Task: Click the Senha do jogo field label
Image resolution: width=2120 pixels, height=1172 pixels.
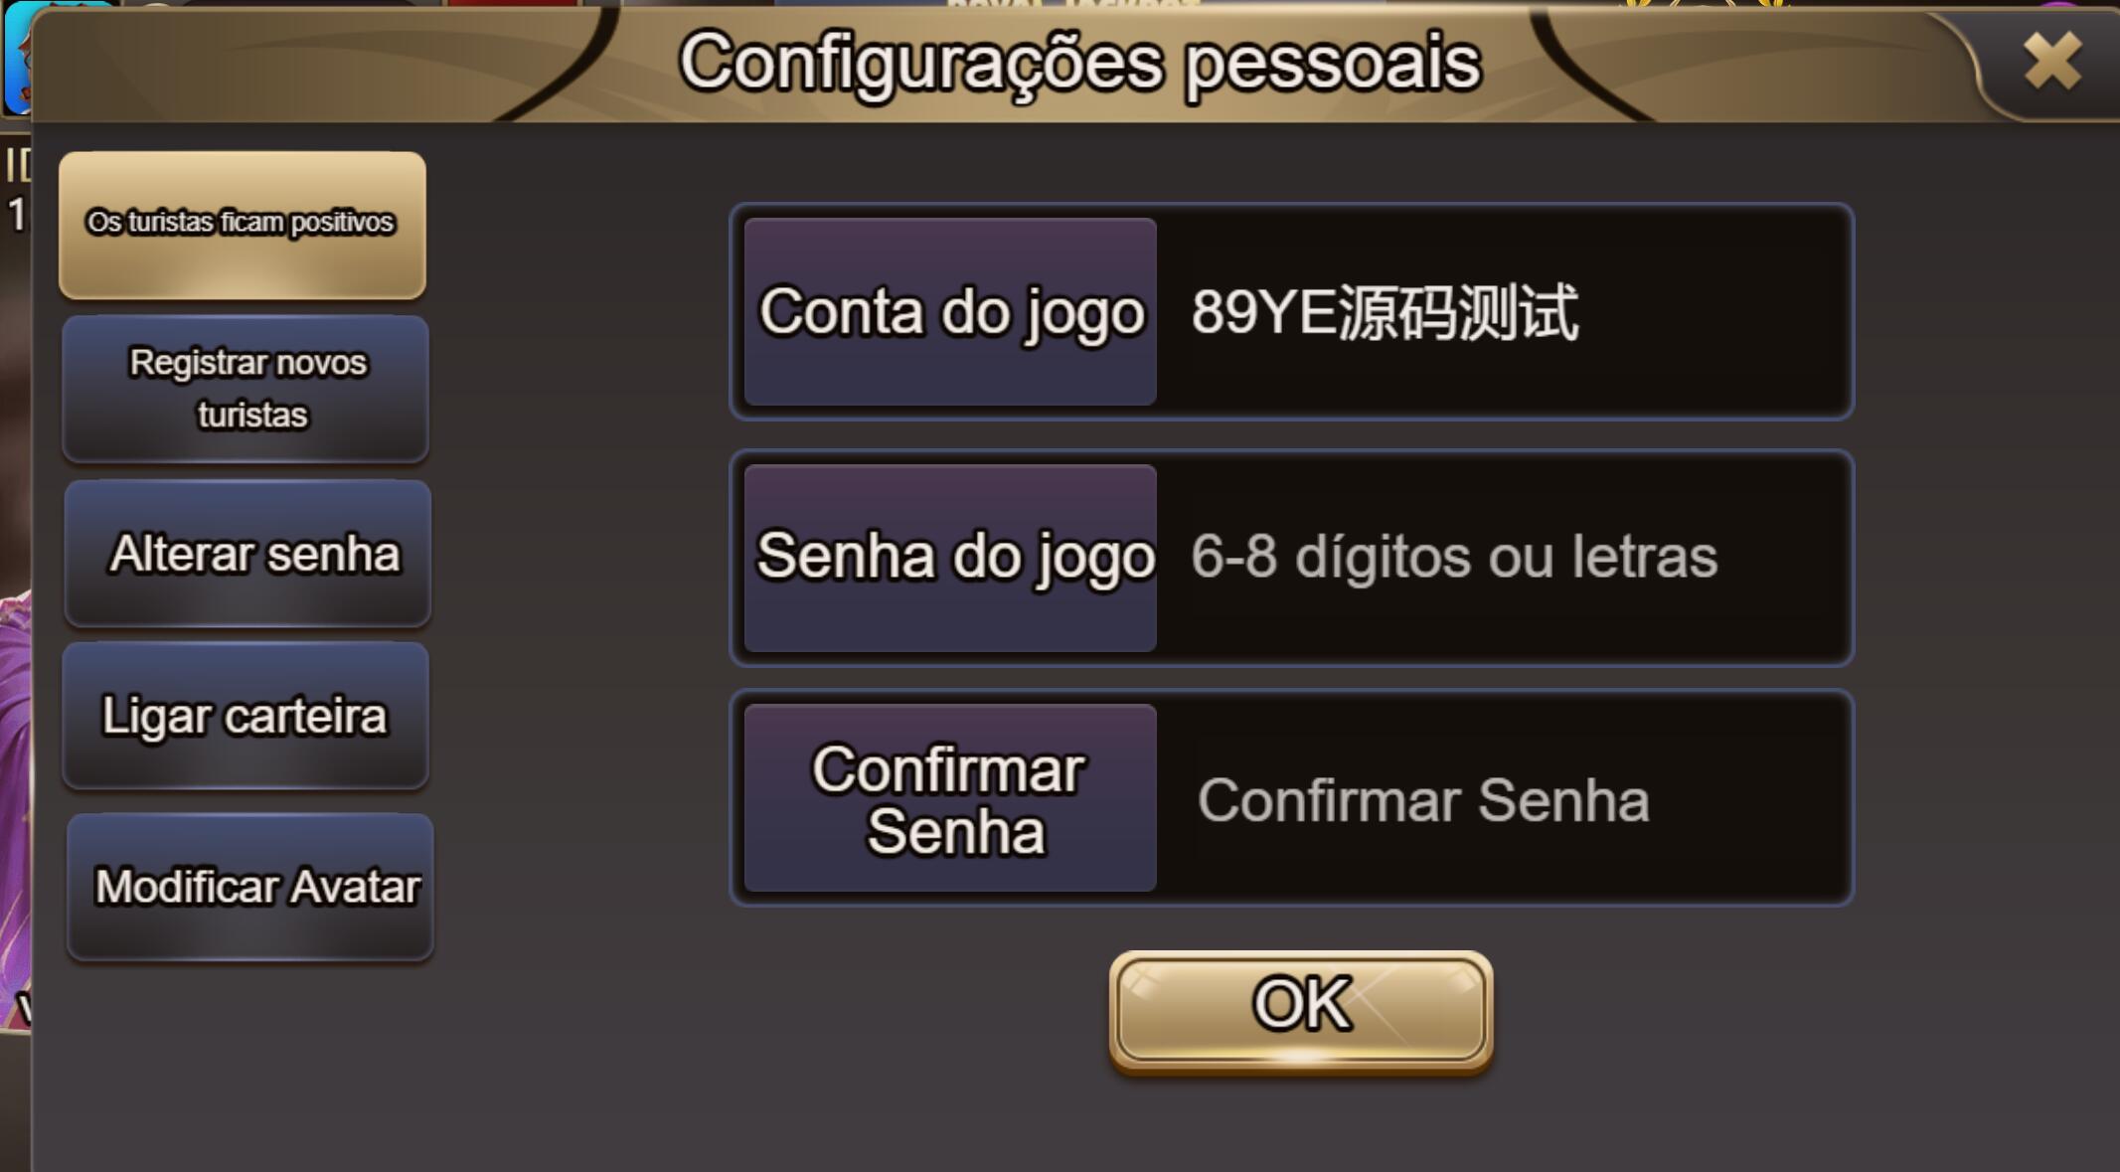Action: (x=950, y=558)
